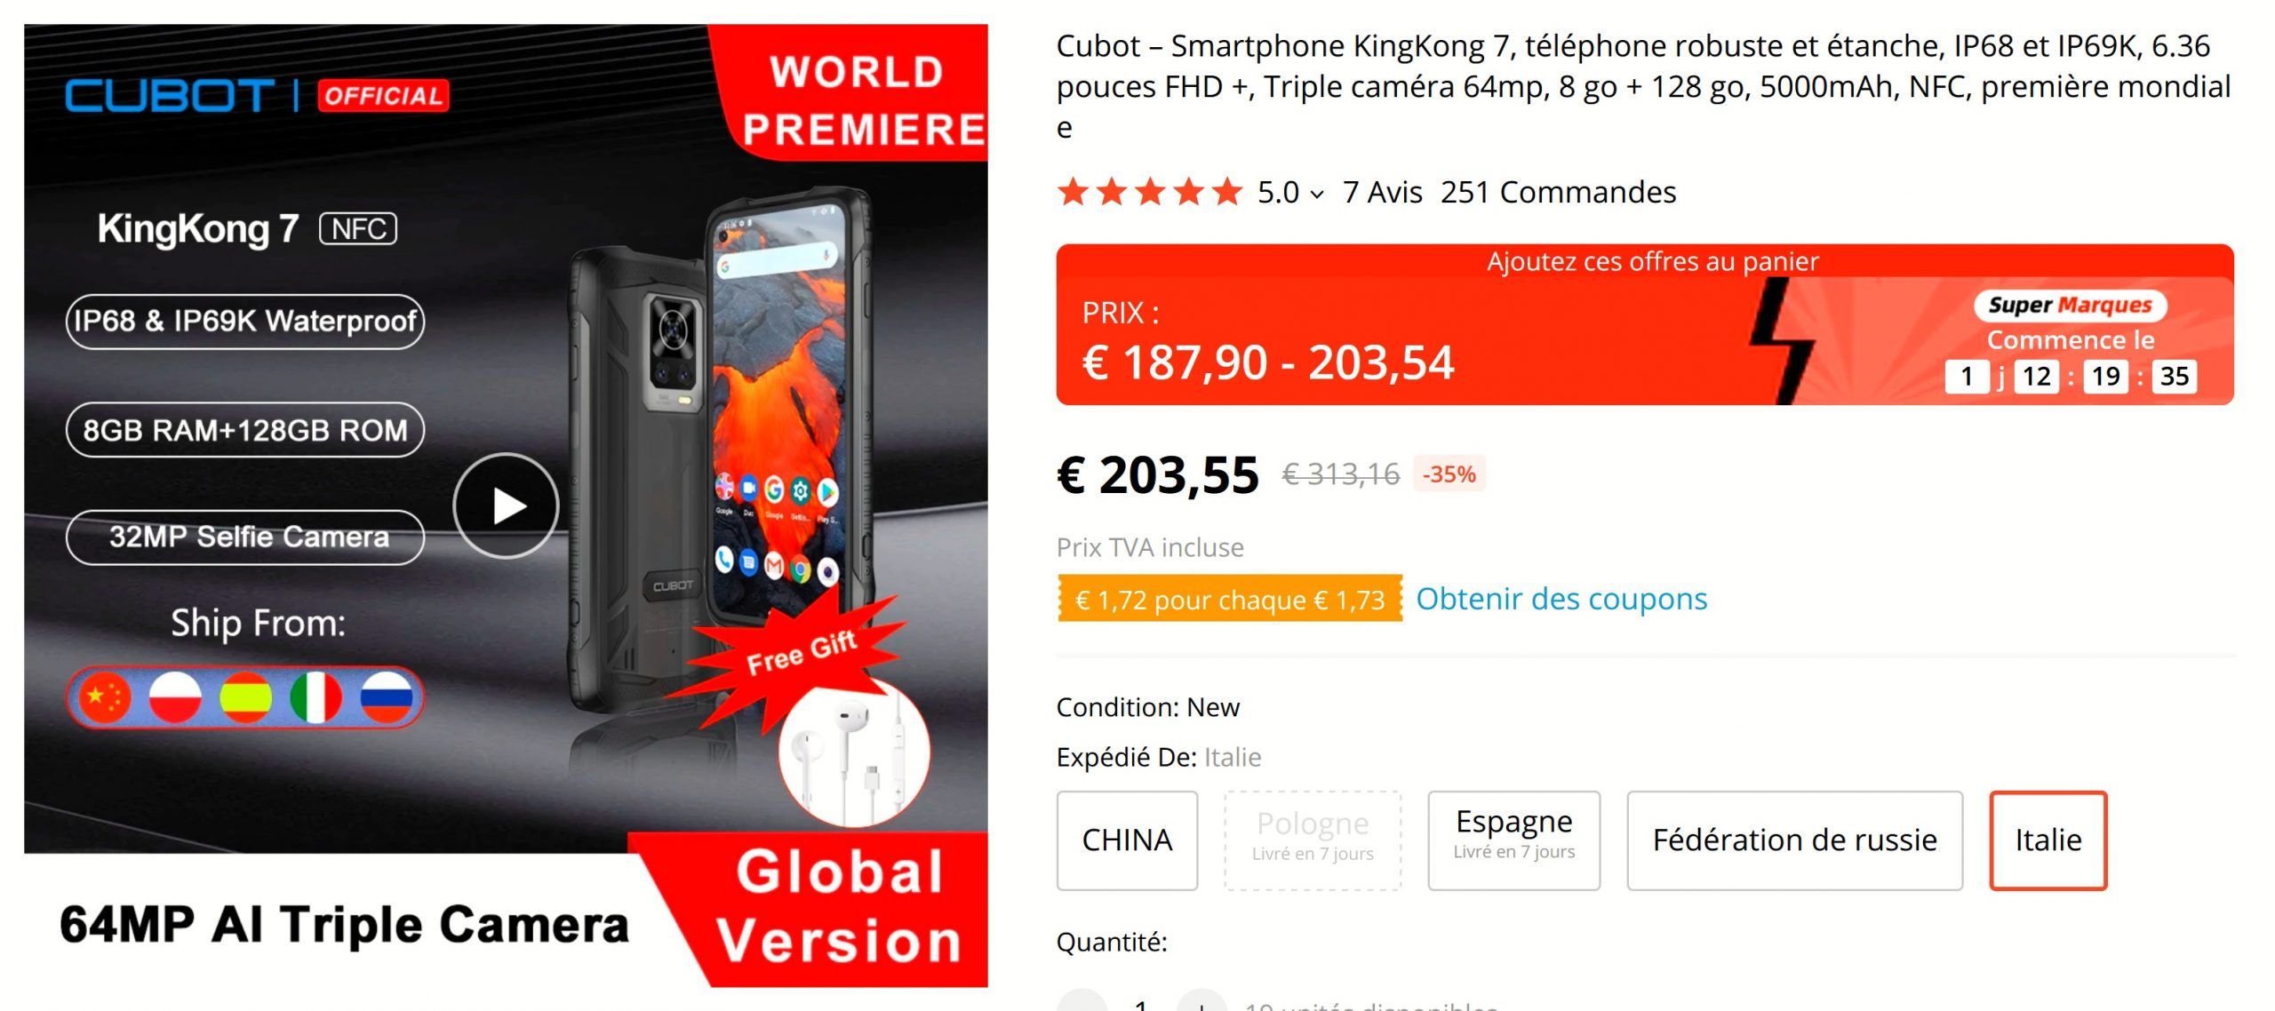Expand the 5.0 rating breakdown chevron
This screenshot has height=1011, width=2275.
click(1317, 194)
